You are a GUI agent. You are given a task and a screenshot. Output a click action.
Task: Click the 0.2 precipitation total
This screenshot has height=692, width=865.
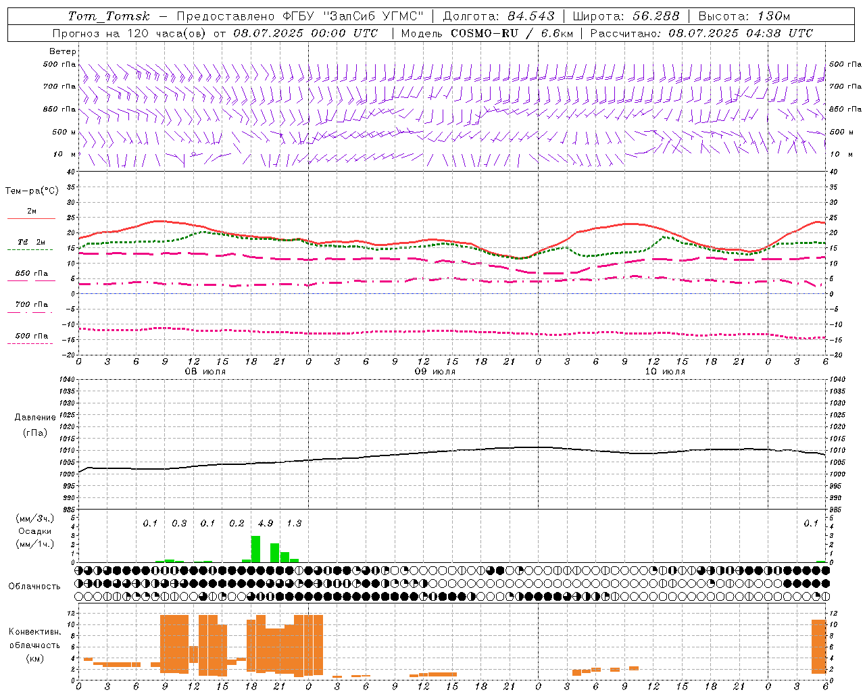[x=237, y=524]
